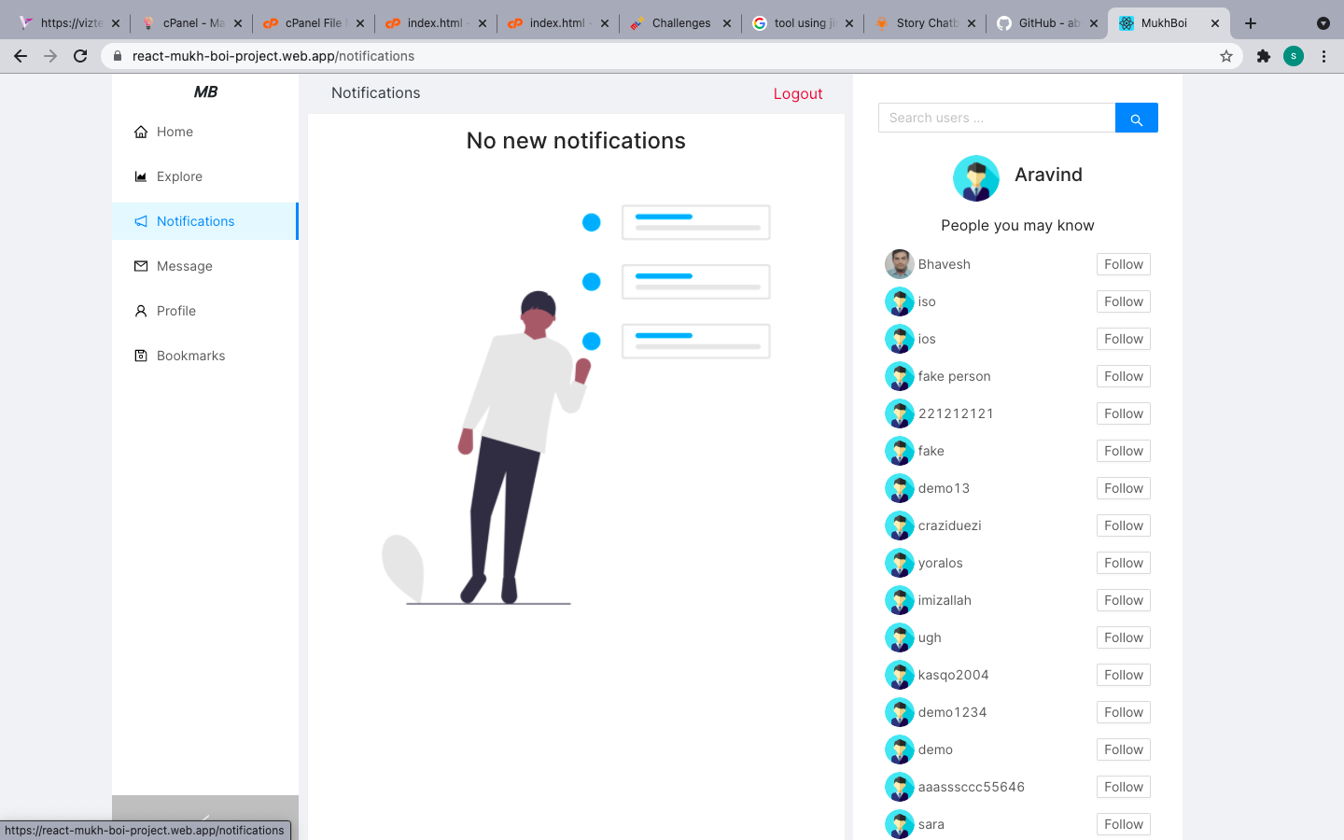Open a new browser tab

point(1251,23)
